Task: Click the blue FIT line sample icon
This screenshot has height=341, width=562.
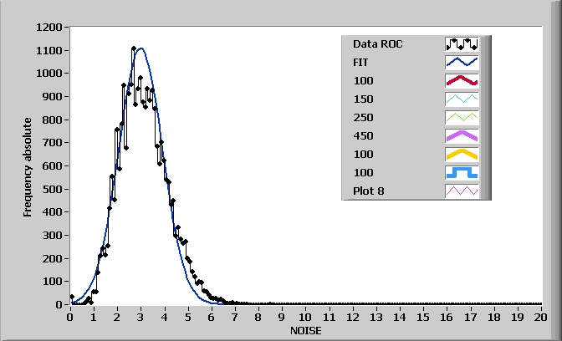Action: [461, 62]
